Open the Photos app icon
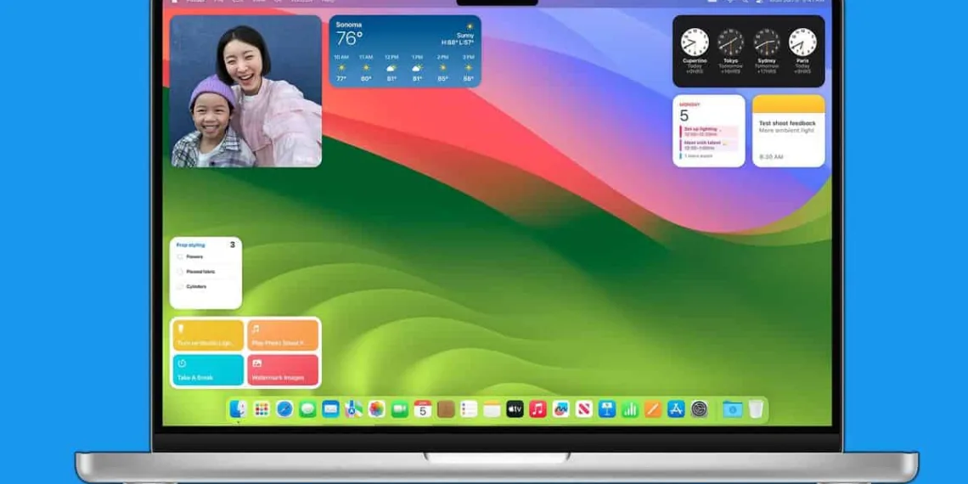This screenshot has width=968, height=484. [376, 409]
